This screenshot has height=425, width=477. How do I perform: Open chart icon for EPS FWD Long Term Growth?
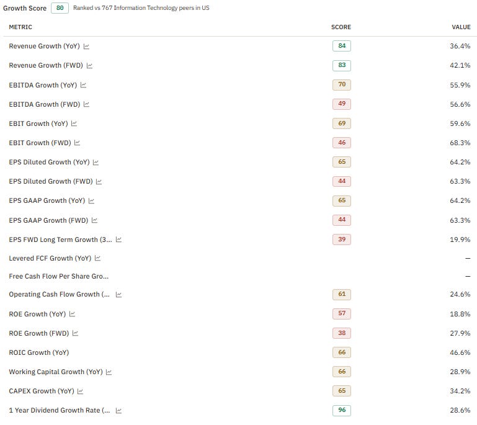coord(118,239)
